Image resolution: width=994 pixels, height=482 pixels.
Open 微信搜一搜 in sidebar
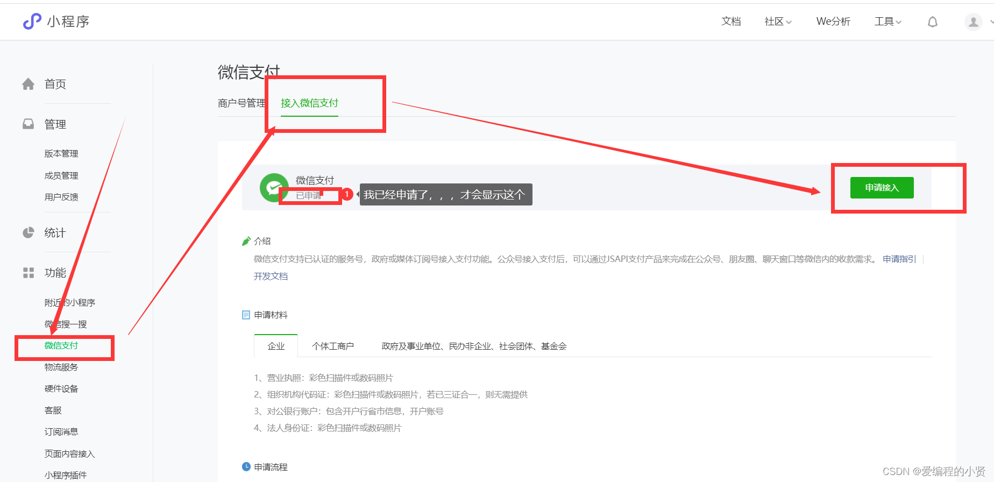[66, 324]
